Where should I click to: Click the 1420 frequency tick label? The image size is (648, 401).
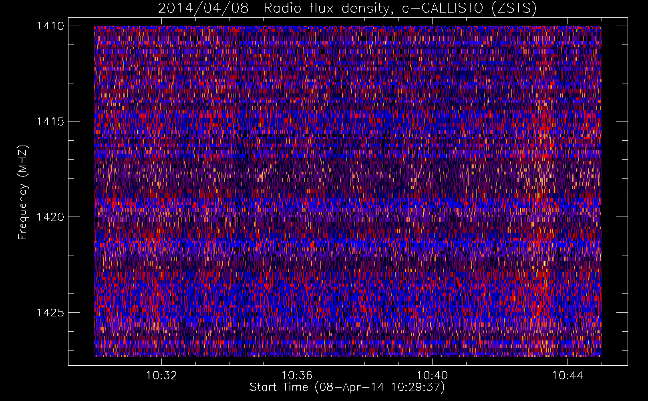coord(50,217)
